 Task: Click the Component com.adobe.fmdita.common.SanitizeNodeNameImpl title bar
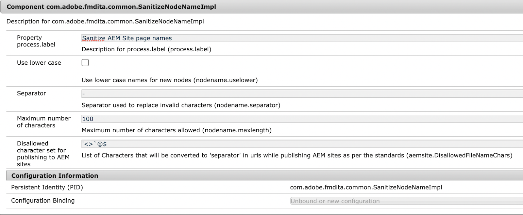tap(261, 7)
